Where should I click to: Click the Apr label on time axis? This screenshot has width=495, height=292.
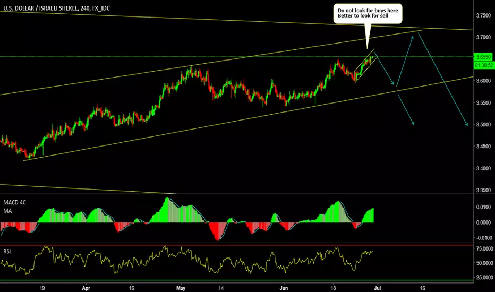pyautogui.click(x=86, y=288)
